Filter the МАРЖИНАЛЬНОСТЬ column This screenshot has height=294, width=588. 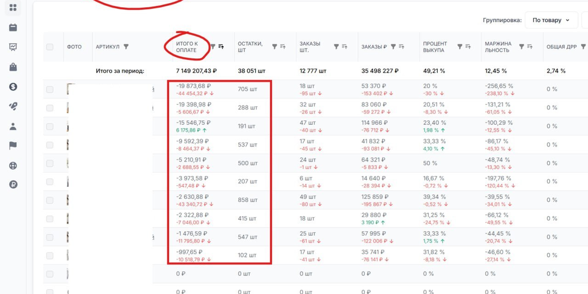point(521,46)
